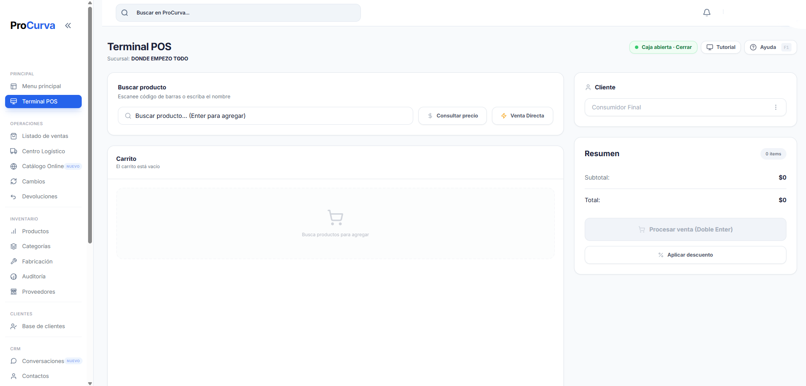Click Procesar venta (Doble Enter)
The height and width of the screenshot is (386, 806).
point(685,229)
